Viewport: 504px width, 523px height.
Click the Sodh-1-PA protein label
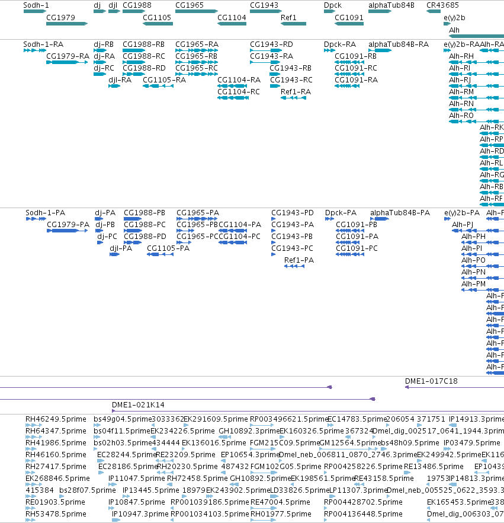(x=45, y=213)
